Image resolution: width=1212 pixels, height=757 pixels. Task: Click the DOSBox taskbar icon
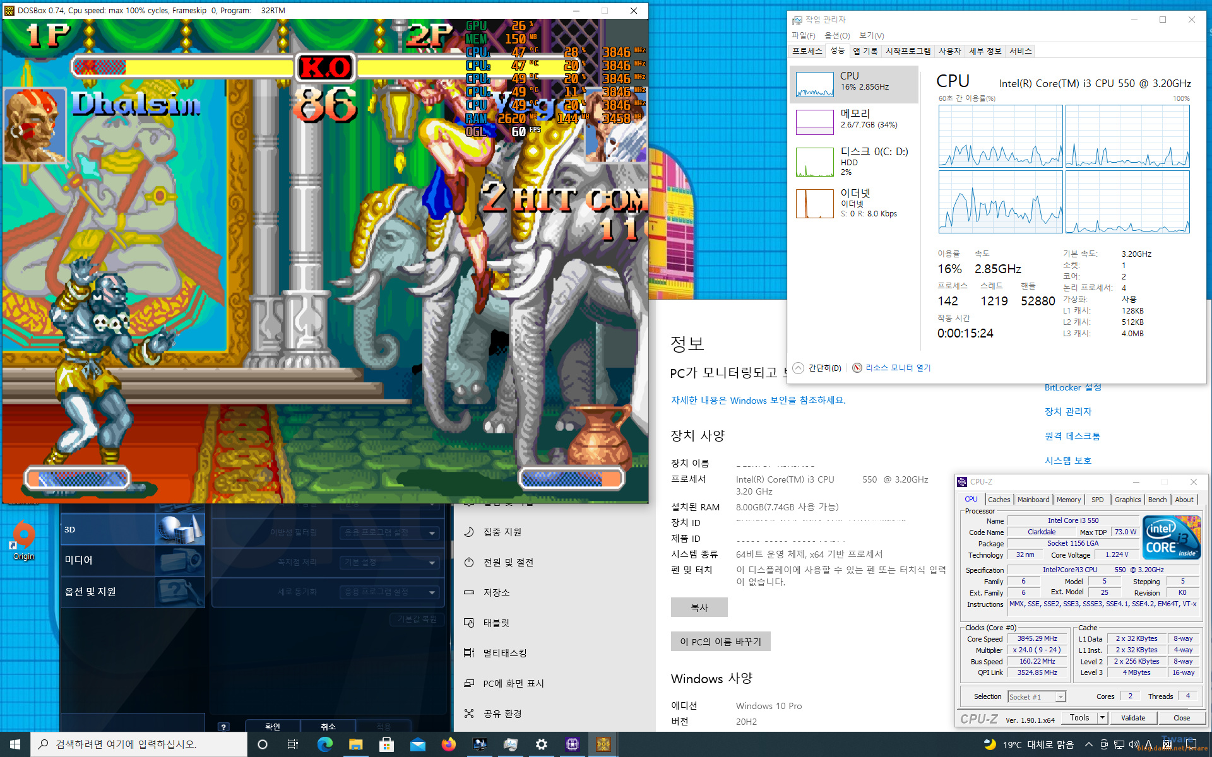603,744
